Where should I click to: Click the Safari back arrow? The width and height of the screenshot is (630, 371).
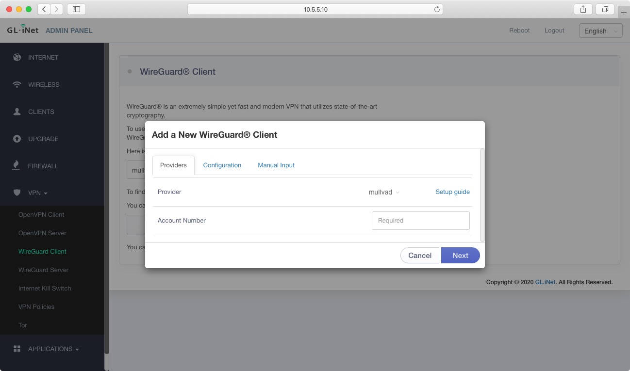[44, 9]
